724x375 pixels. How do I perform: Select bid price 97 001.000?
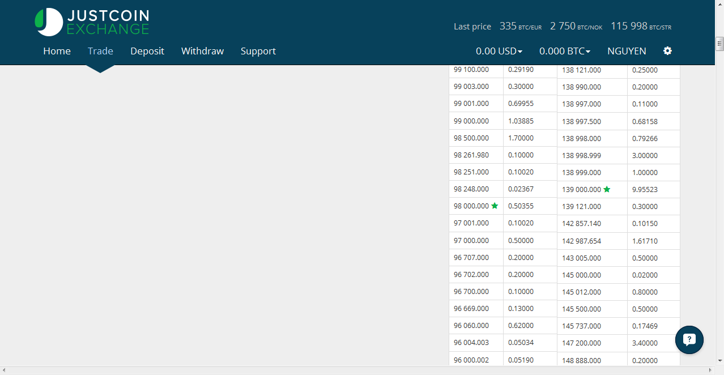click(471, 223)
